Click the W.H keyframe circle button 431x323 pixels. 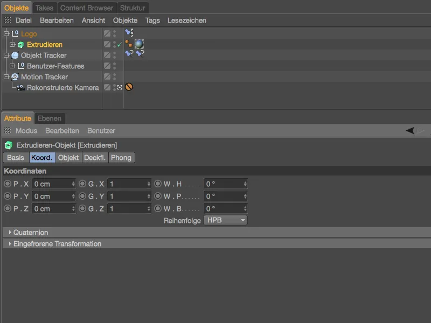pyautogui.click(x=158, y=184)
